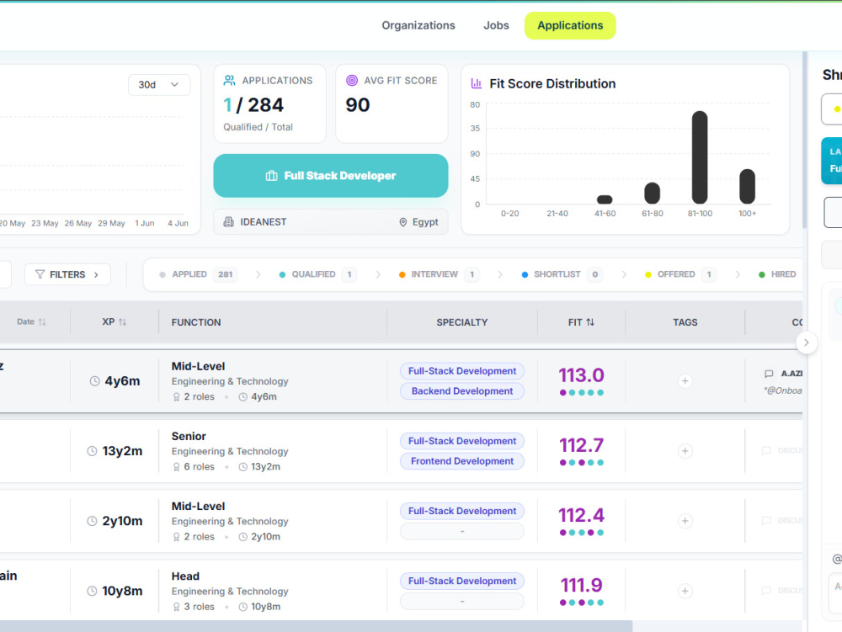This screenshot has width=842, height=632.
Task: Click the Fit Score Distribution chart icon
Action: pos(477,83)
